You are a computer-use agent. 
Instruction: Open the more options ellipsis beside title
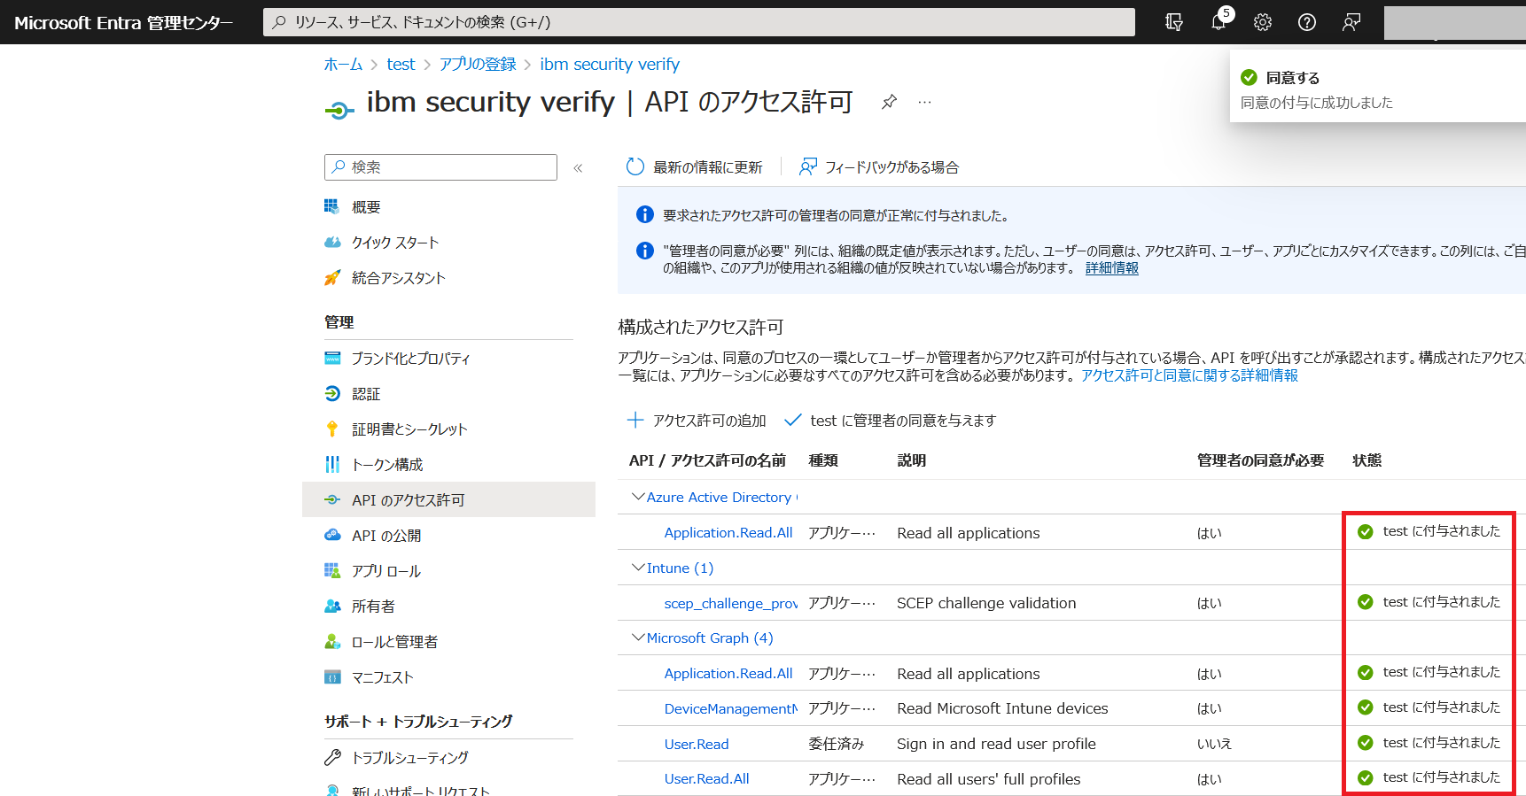coord(924,102)
